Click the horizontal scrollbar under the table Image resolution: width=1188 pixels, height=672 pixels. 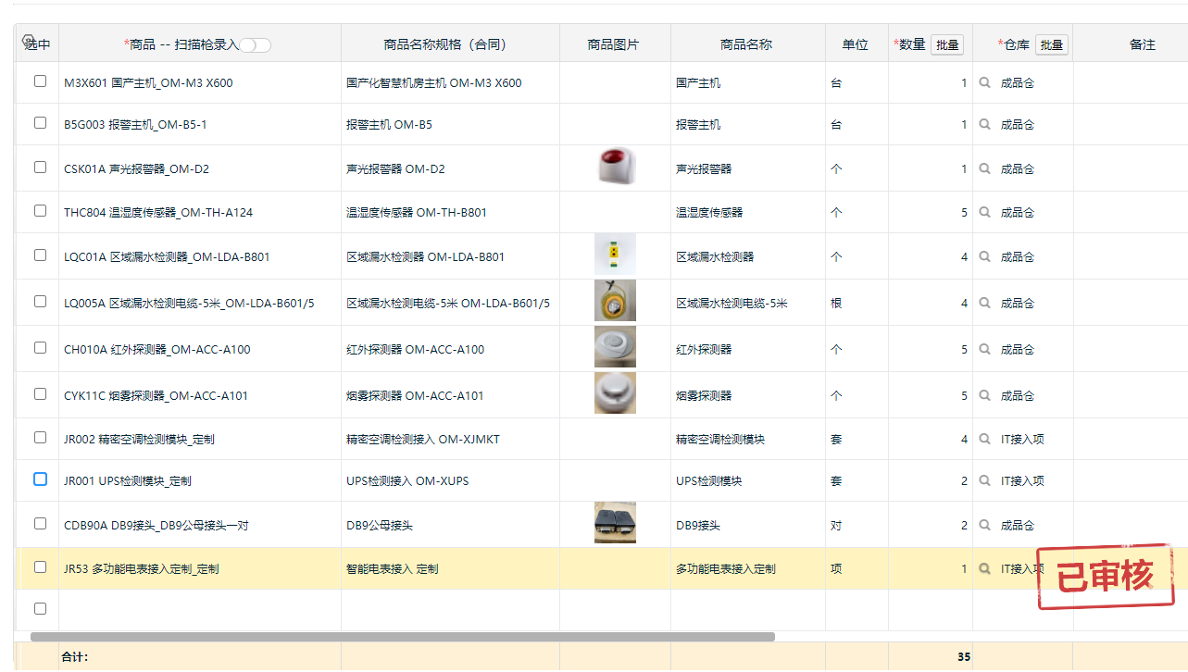[x=403, y=637]
